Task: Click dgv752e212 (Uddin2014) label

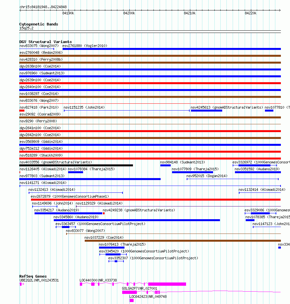Action: [x=41, y=148]
